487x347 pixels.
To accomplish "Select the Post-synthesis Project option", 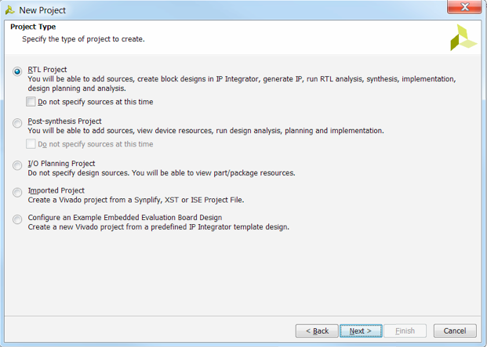I will pyautogui.click(x=17, y=123).
